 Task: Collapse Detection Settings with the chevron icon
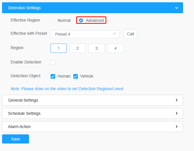coord(176,8)
